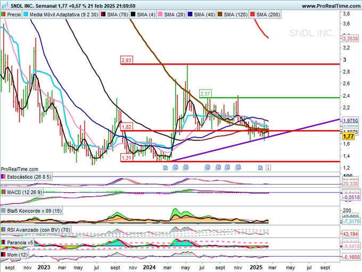This screenshot has width=362, height=272.
Task: Click the MACD indicator color icon
Action: coord(3,192)
